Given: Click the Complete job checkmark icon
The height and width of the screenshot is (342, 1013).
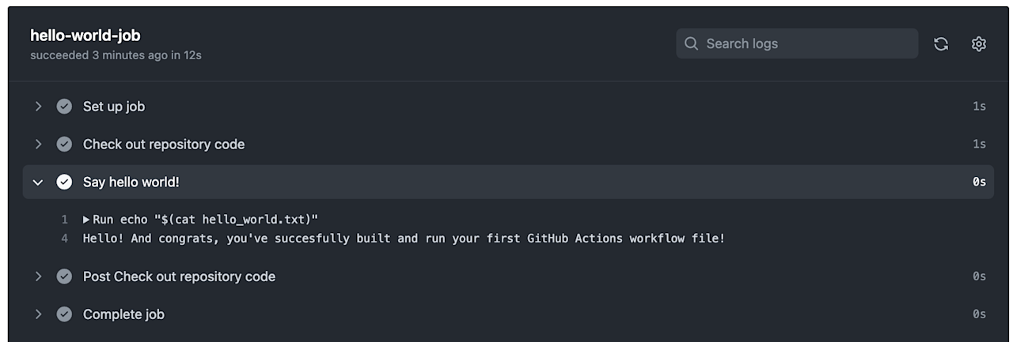Looking at the screenshot, I should [64, 314].
